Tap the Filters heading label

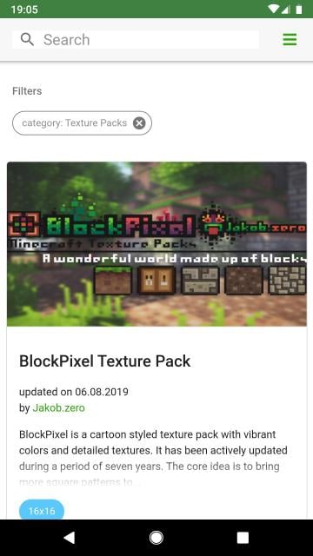[x=27, y=91]
